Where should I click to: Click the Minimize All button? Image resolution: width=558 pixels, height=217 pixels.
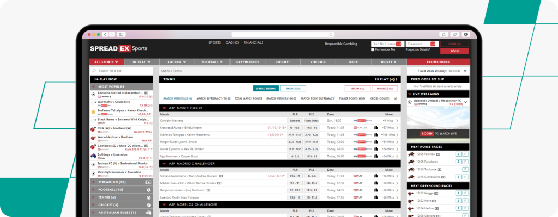(385, 89)
